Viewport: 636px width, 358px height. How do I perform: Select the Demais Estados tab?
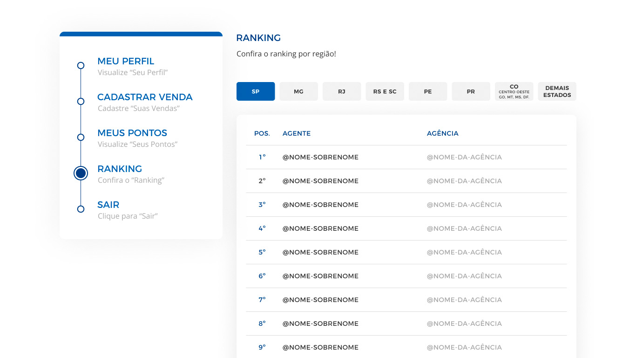point(557,91)
